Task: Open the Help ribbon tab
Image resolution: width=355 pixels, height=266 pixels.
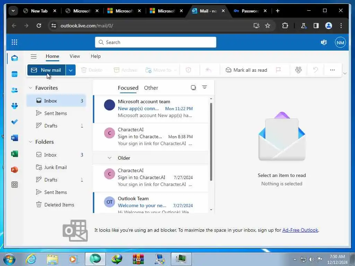Action: (x=96, y=56)
